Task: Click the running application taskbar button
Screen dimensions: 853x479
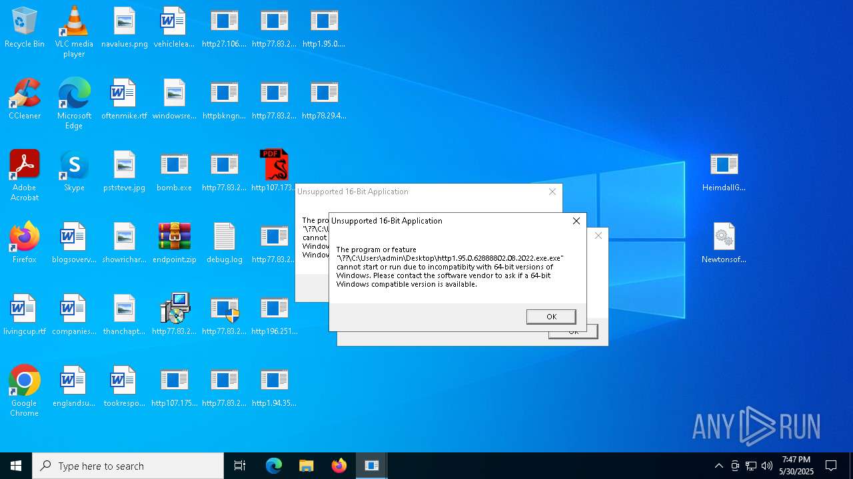Action: [372, 466]
